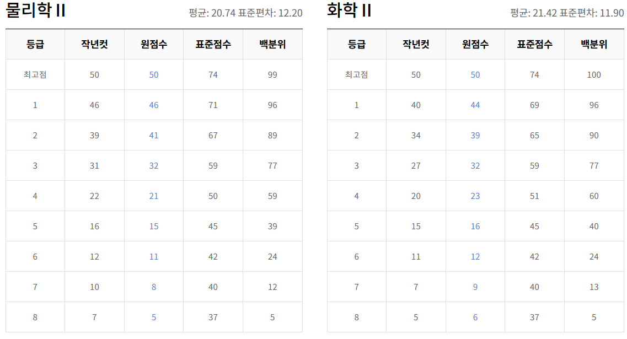Click 표준점수 71 in 물리학 II table
The image size is (627, 339).
pos(213,105)
